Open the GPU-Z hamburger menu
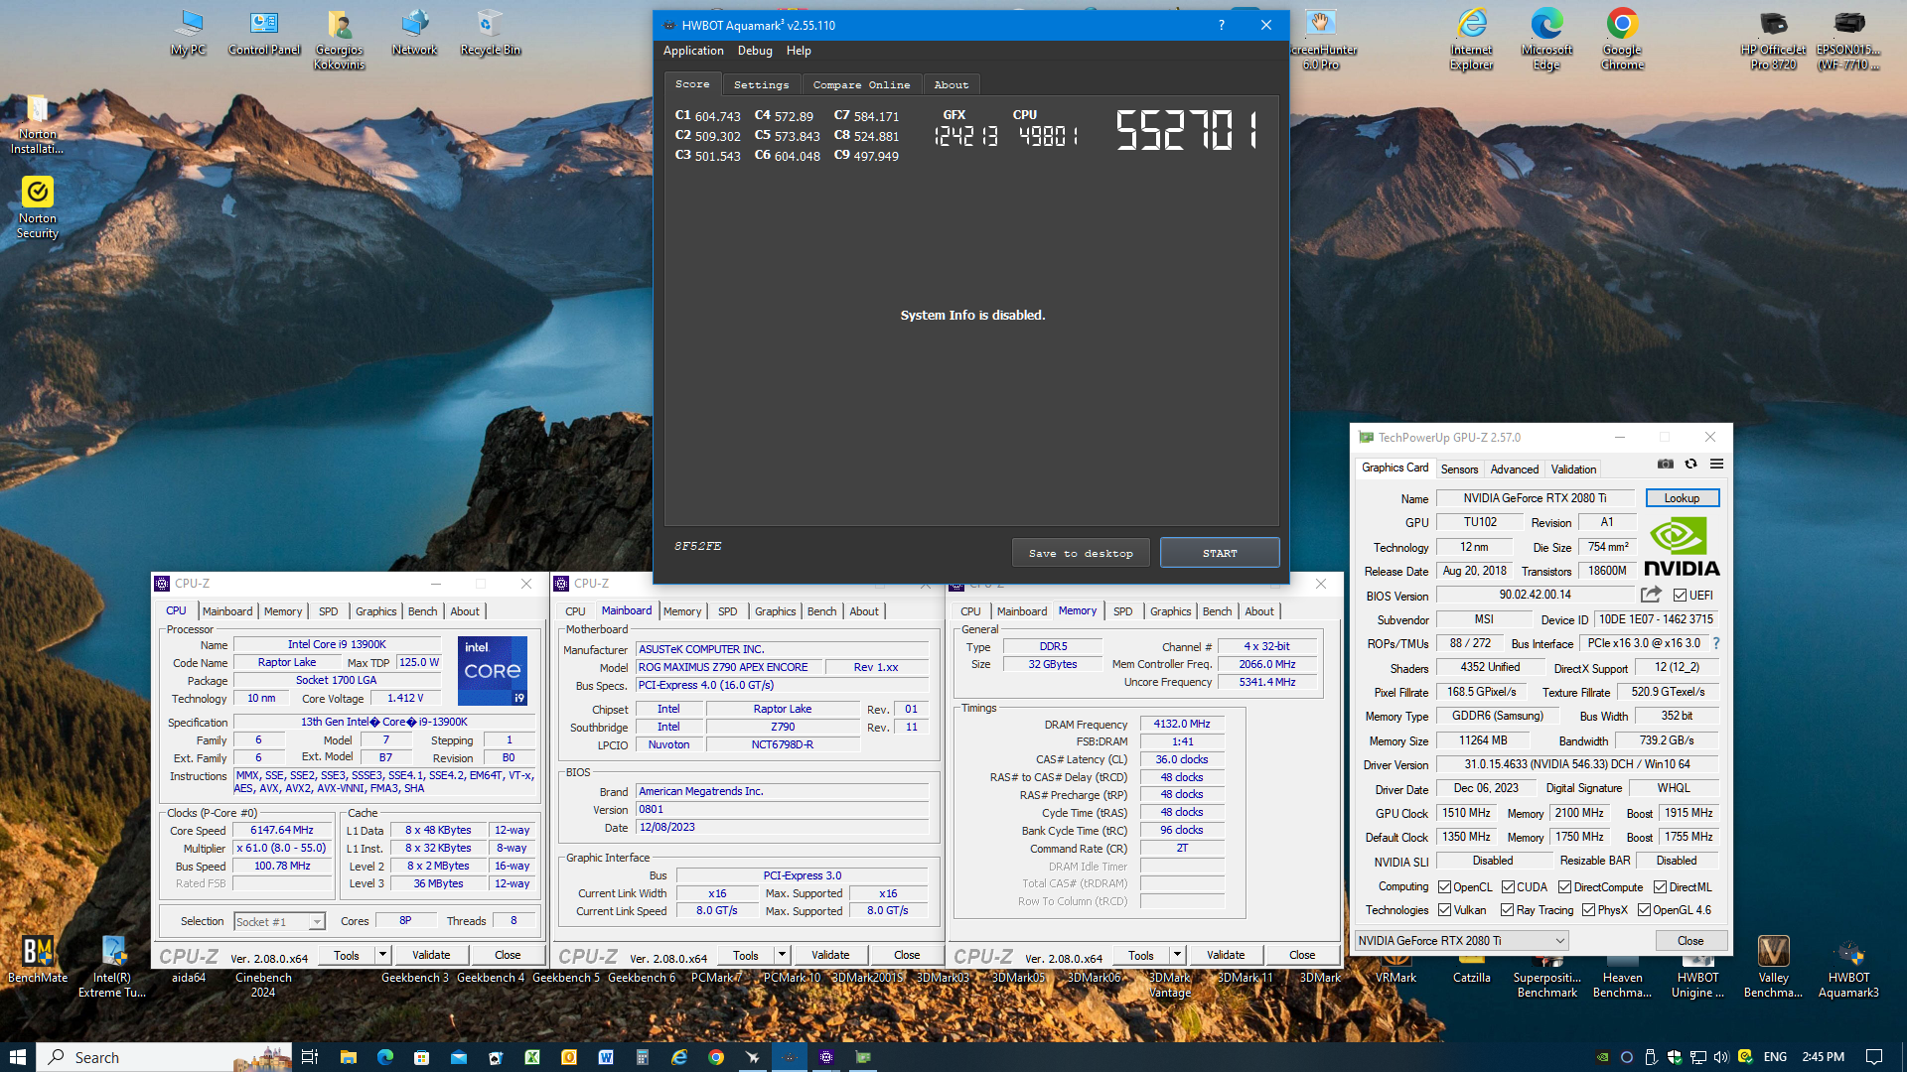 tap(1716, 465)
